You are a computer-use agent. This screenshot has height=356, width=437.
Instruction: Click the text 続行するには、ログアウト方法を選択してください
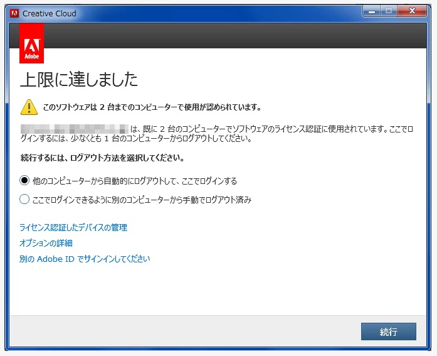[103, 158]
